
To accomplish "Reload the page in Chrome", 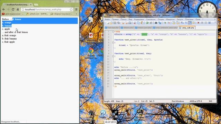I will (13, 9).
